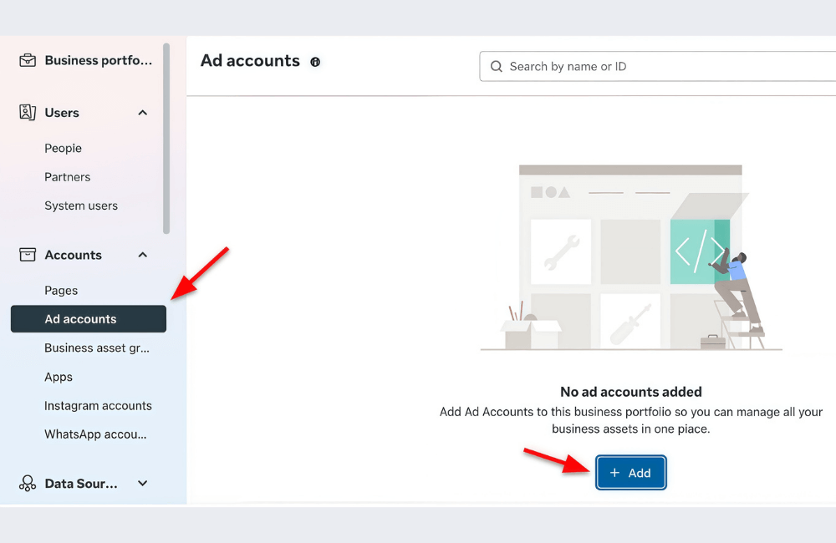Click the Business portfolio briefcase icon

coord(28,59)
